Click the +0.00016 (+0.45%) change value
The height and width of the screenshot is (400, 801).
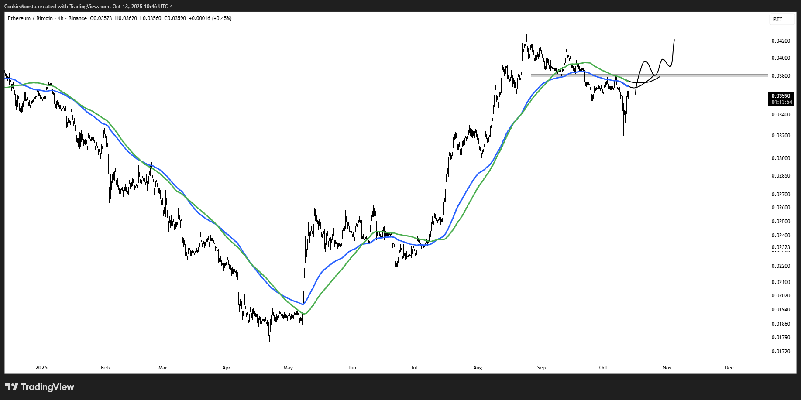click(x=210, y=18)
